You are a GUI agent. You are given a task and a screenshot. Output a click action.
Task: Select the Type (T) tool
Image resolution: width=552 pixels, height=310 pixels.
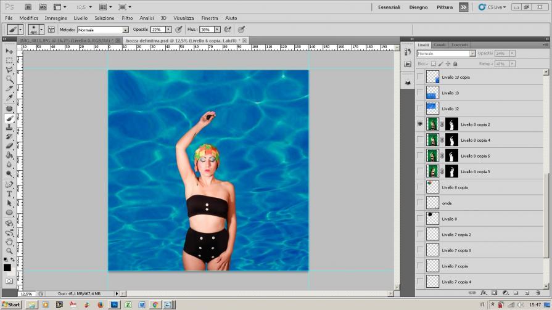click(x=9, y=194)
